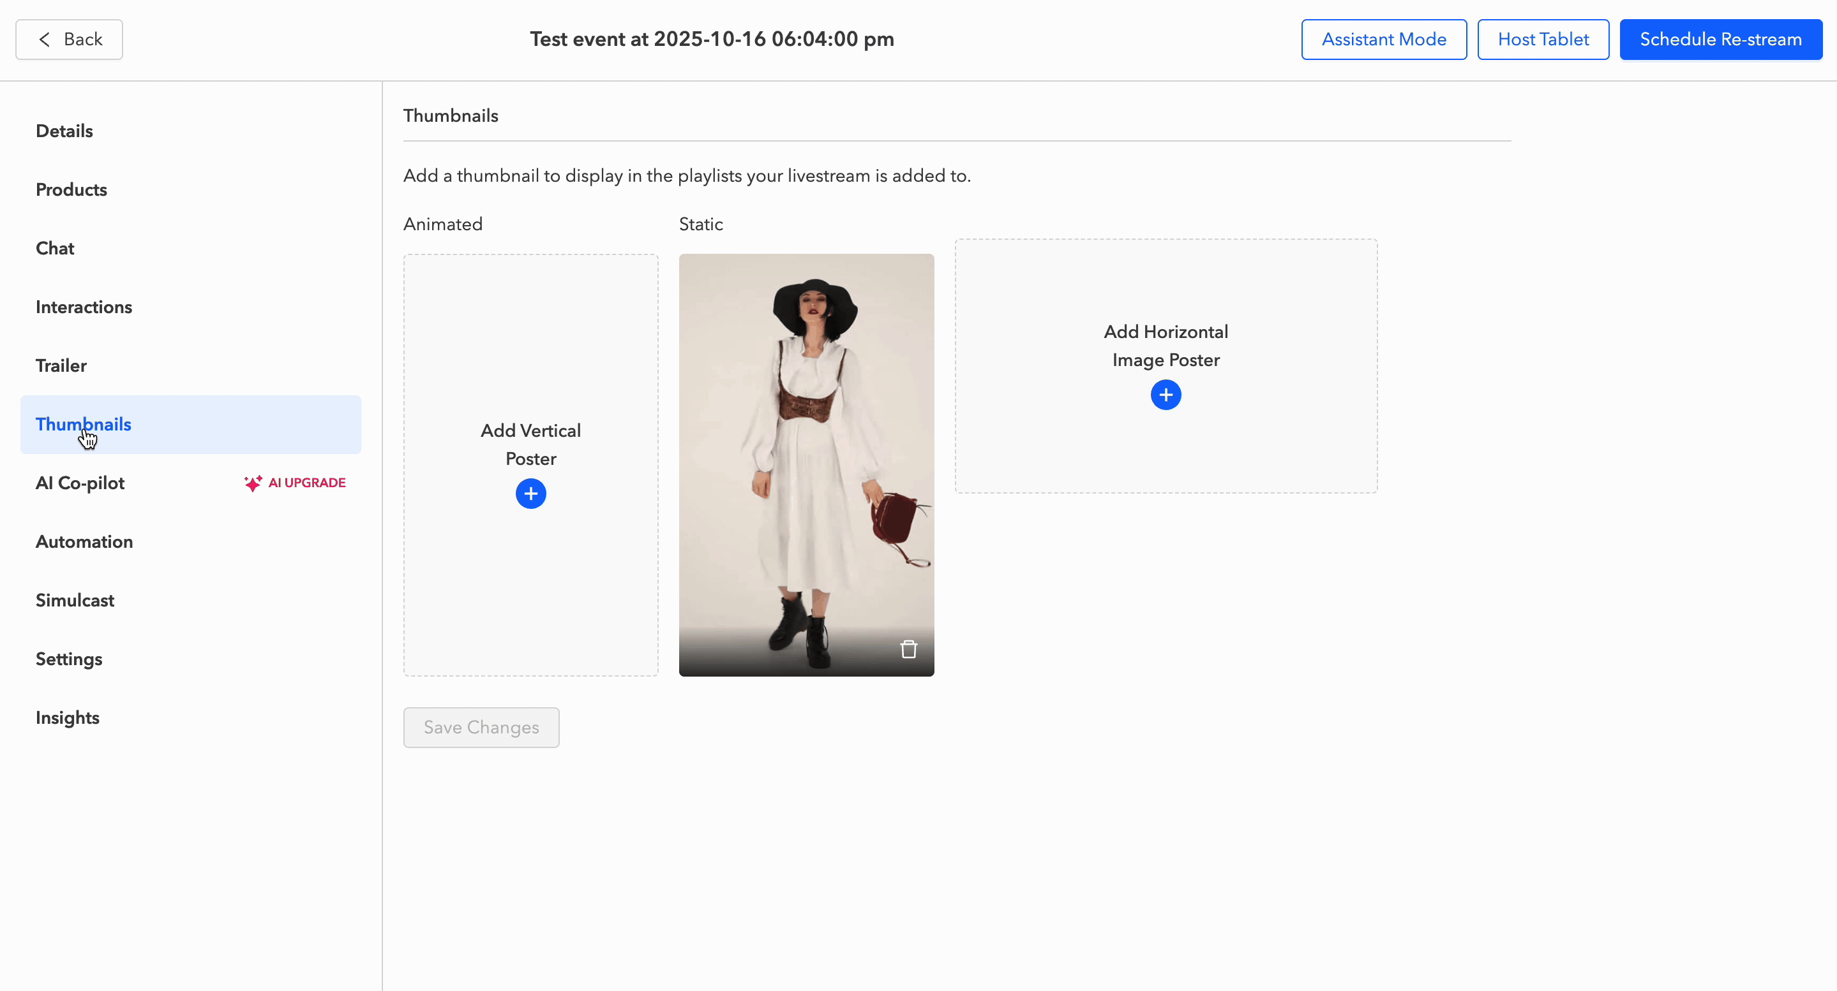Switch to the Products section
The width and height of the screenshot is (1837, 991).
71,189
